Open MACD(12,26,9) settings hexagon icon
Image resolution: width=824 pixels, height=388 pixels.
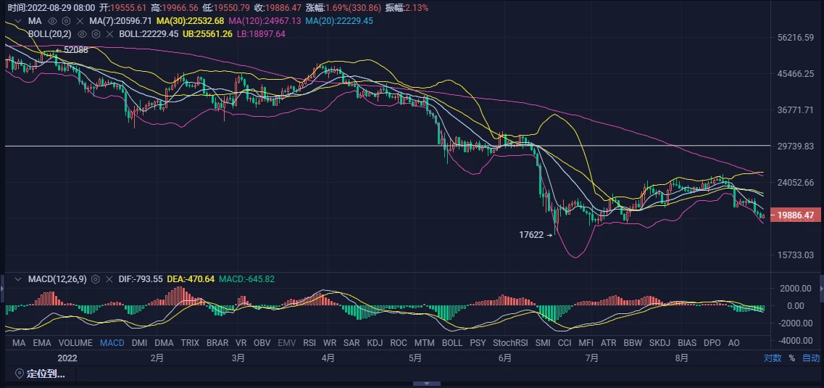pos(96,278)
